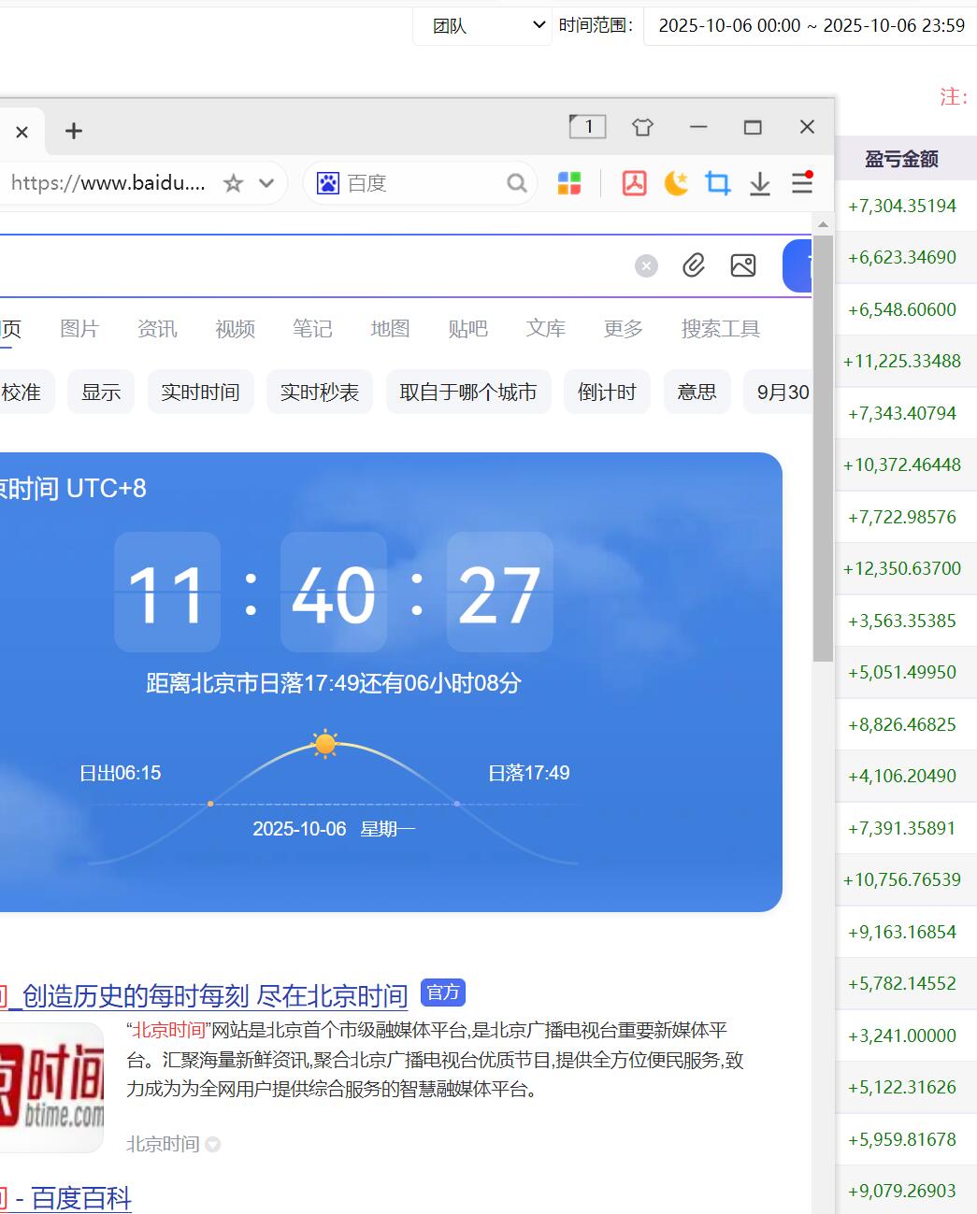Image resolution: width=977 pixels, height=1214 pixels.
Task: Switch to the 图片 tab
Action: [79, 329]
